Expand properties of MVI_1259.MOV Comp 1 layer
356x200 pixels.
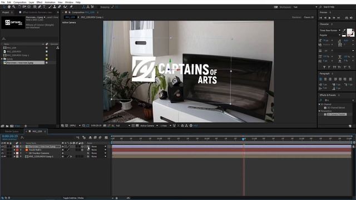pyautogui.click(x=14, y=157)
